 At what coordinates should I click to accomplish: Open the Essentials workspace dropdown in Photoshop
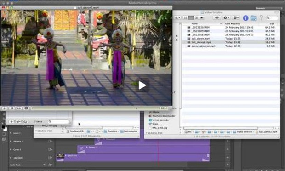point(268,8)
